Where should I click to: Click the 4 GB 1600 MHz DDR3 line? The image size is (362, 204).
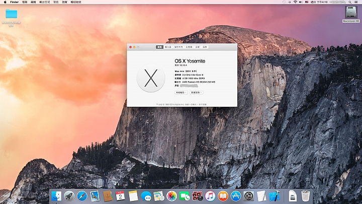click(190, 78)
